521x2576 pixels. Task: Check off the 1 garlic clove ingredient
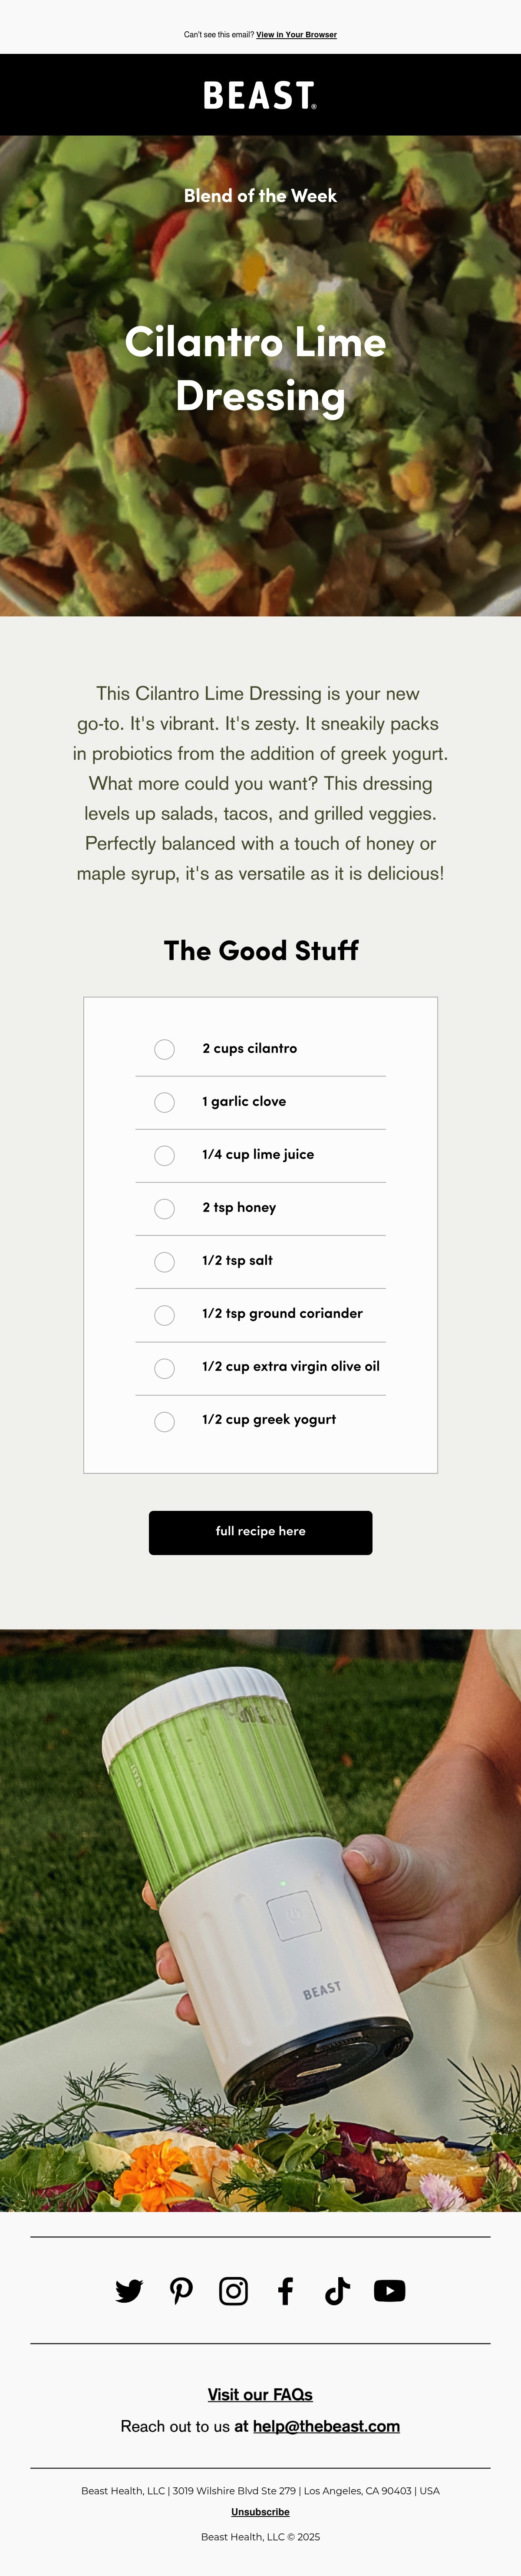[165, 1103]
